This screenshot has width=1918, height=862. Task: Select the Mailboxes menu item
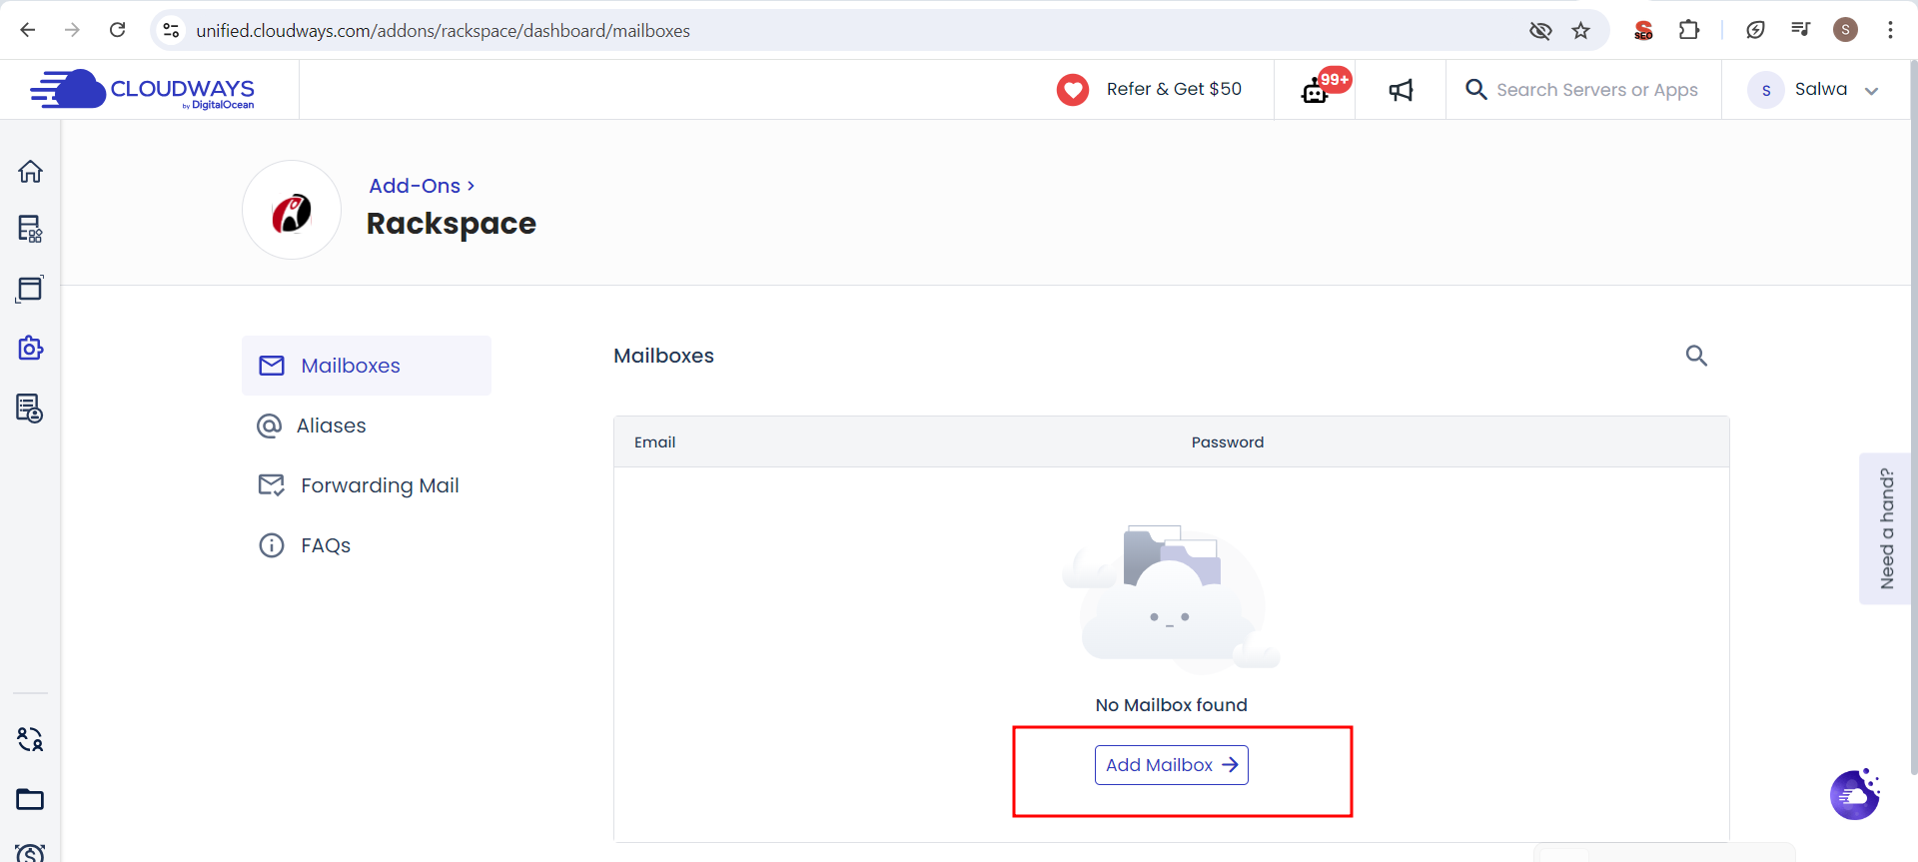[x=367, y=366]
